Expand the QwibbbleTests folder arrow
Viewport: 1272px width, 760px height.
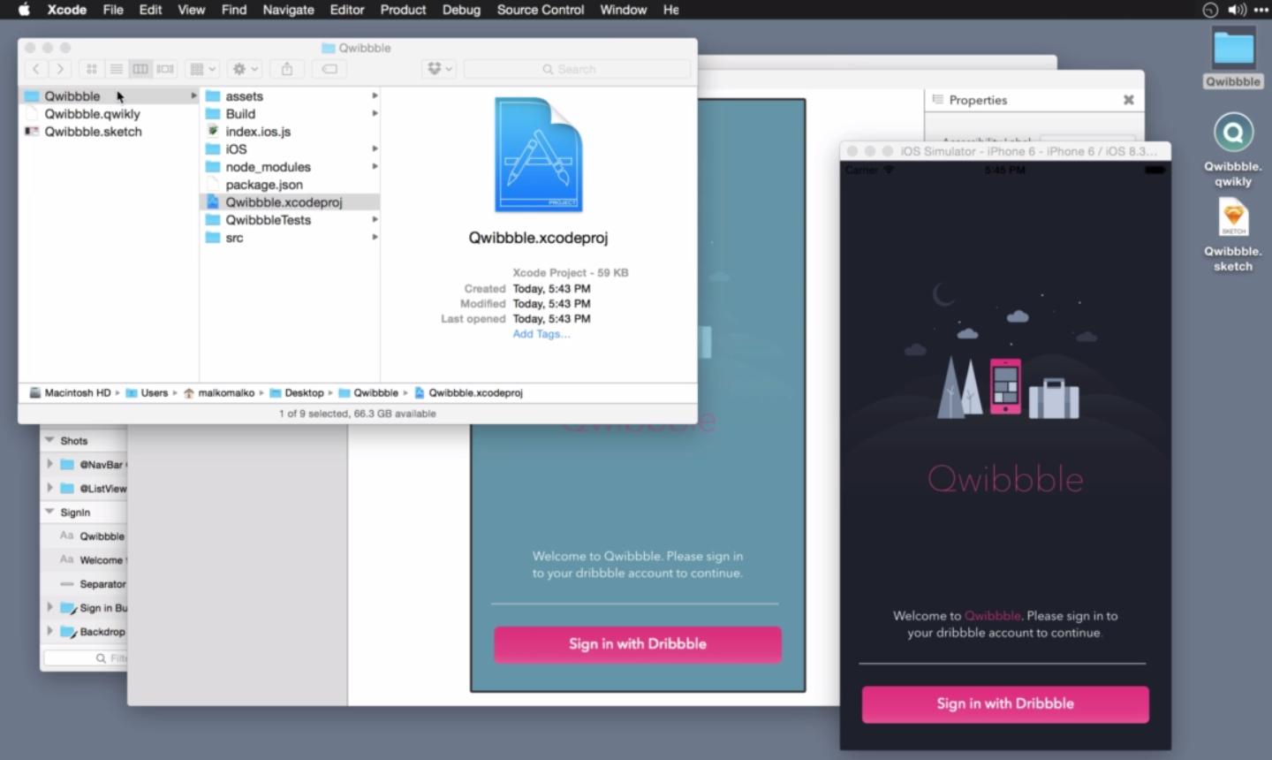[375, 220]
